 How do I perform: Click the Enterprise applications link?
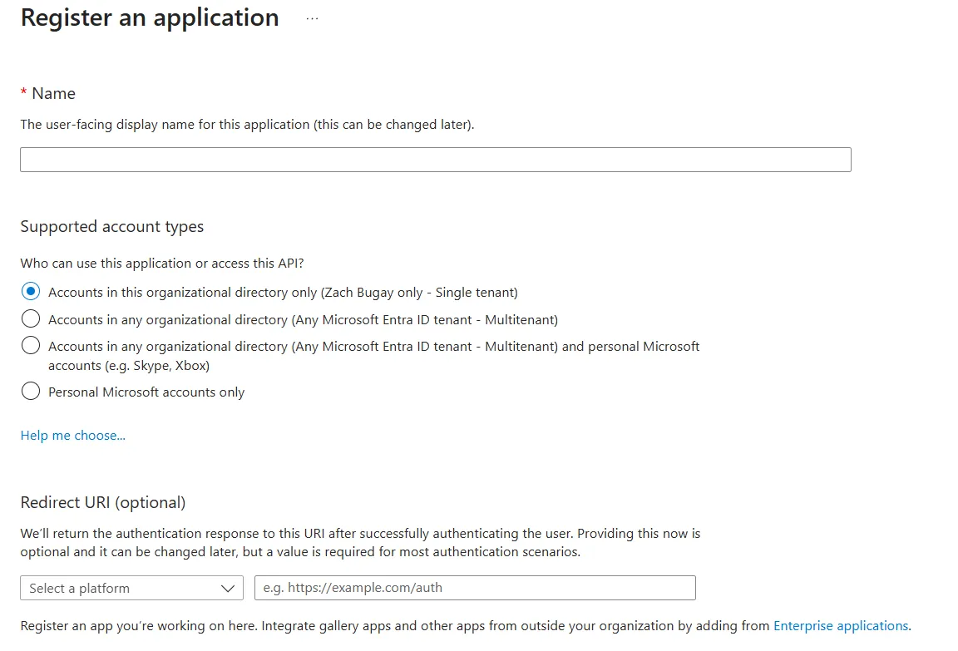pos(841,625)
